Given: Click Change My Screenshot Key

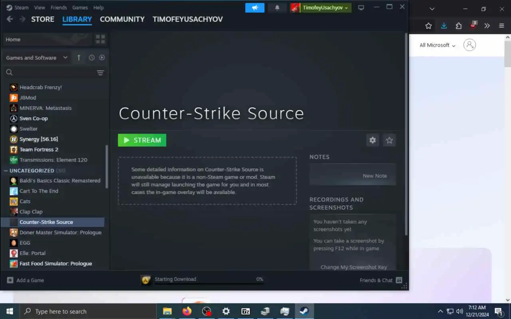Looking at the screenshot, I should point(354,267).
